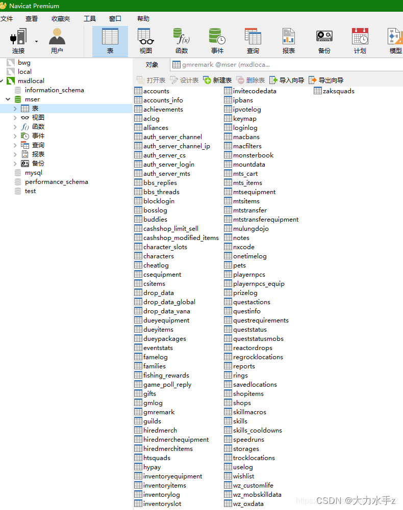Click the wz_oxdata table icon
This screenshot has width=403, height=510.
coord(228,503)
